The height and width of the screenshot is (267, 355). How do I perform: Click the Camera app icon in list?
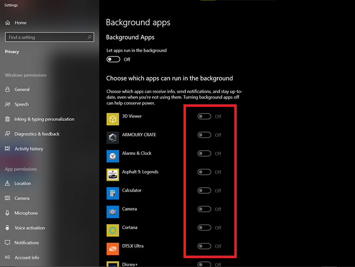click(x=113, y=212)
